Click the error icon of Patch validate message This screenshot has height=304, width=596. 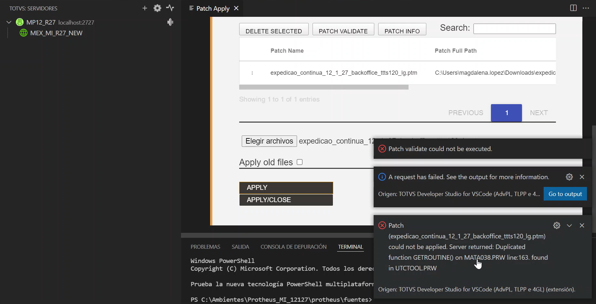(382, 149)
